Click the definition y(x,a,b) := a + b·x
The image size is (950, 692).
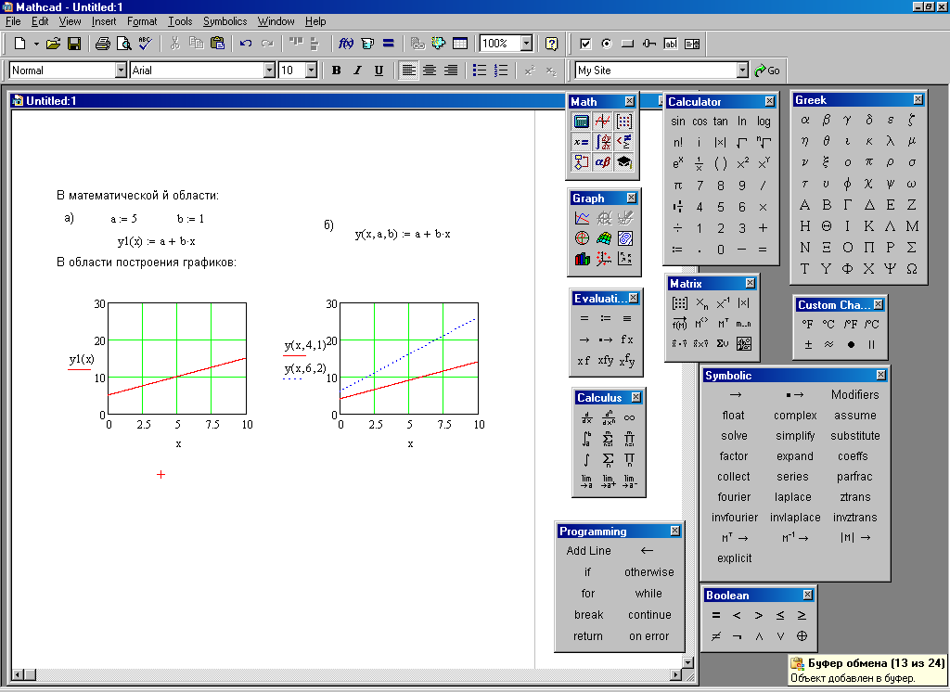click(x=403, y=234)
